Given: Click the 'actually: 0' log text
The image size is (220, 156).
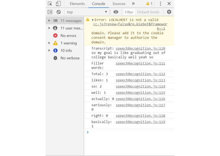Looking at the screenshot, I should point(103,99).
